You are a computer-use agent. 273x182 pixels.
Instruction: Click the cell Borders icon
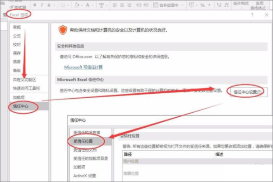[63, 5]
